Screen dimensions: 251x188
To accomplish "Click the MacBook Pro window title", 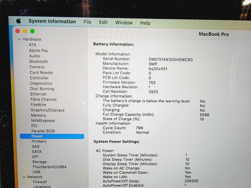I will tap(214, 34).
